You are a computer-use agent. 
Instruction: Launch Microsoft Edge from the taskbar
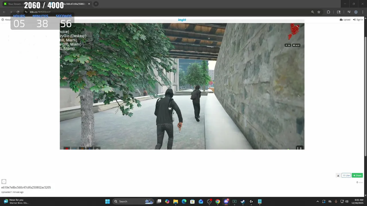point(184,201)
